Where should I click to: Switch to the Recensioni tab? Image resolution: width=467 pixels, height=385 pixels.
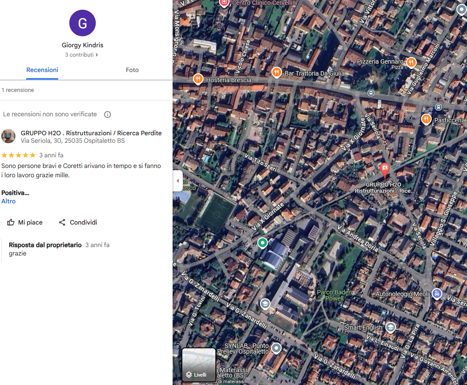click(x=42, y=70)
